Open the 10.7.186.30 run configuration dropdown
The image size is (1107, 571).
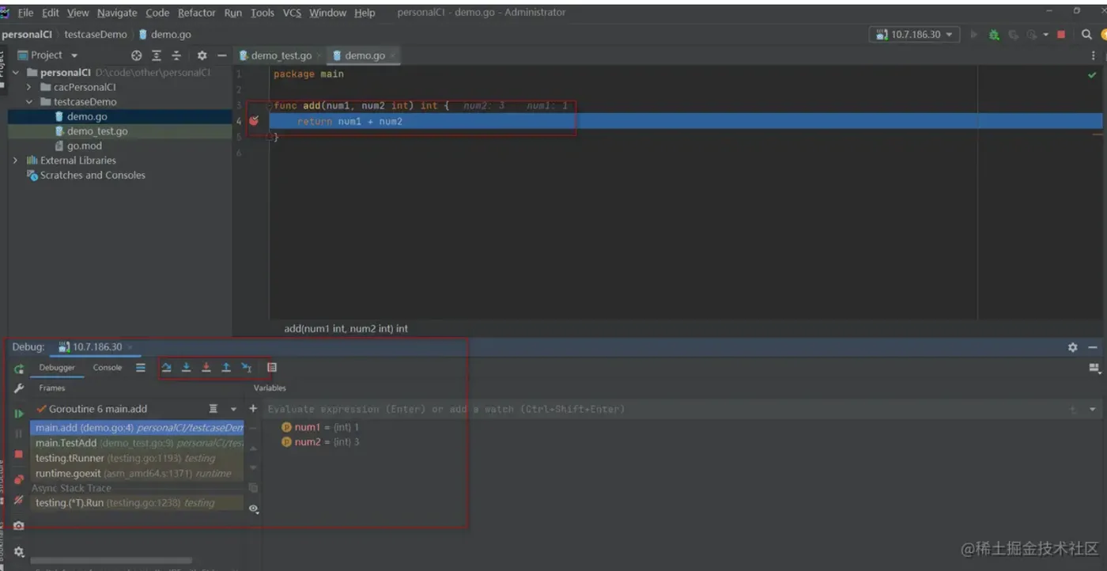[915, 35]
